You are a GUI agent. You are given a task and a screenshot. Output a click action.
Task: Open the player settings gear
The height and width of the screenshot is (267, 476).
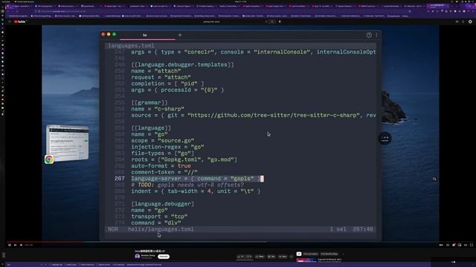[454, 245]
